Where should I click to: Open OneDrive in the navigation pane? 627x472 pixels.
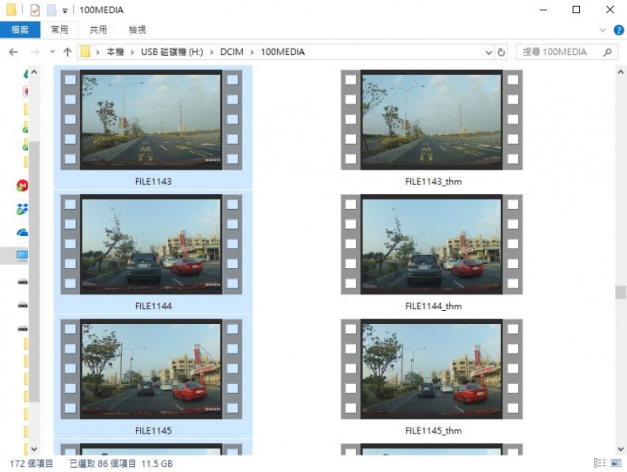[22, 233]
